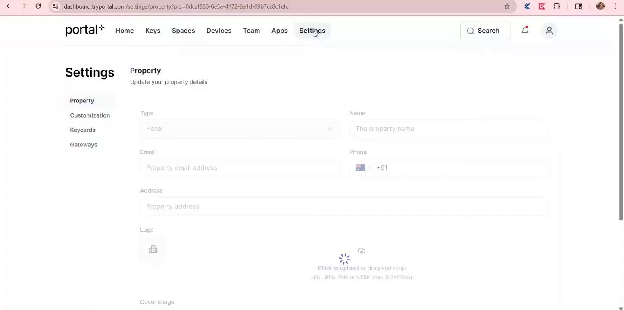Open the Spaces page
The width and height of the screenshot is (624, 310).
(183, 31)
